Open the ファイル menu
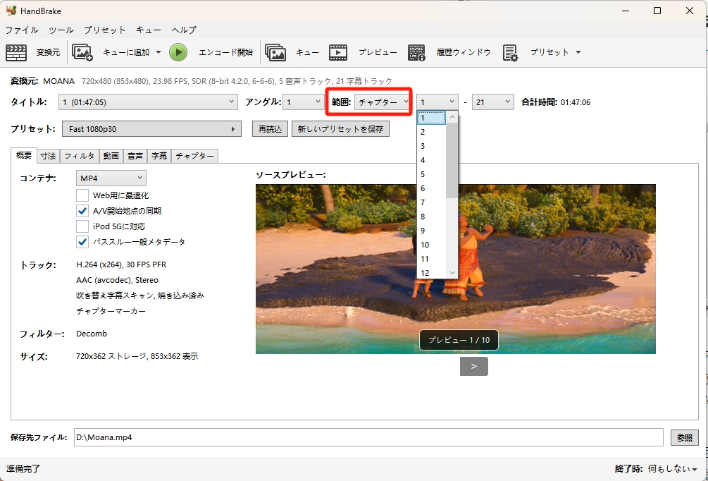Screen dimensions: 708x481 22,30
